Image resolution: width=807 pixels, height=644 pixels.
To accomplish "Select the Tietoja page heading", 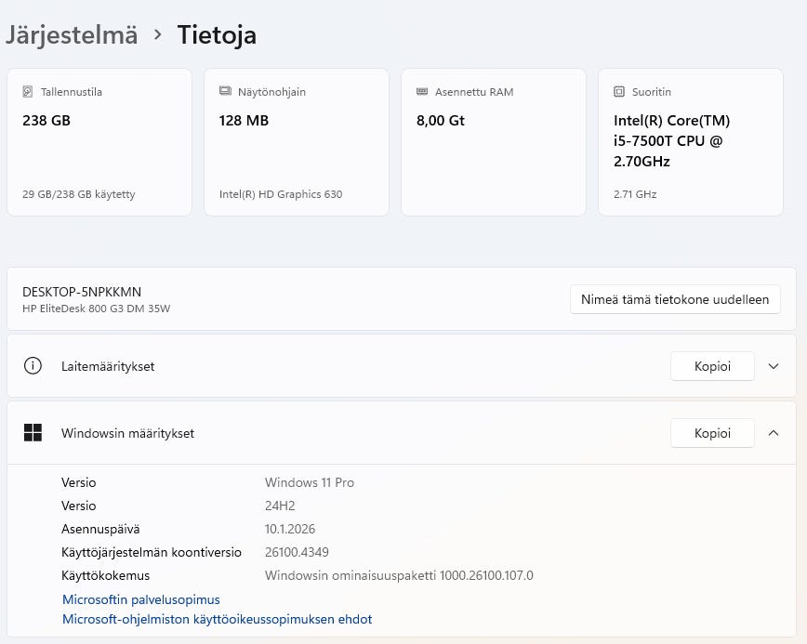I will click(x=217, y=35).
